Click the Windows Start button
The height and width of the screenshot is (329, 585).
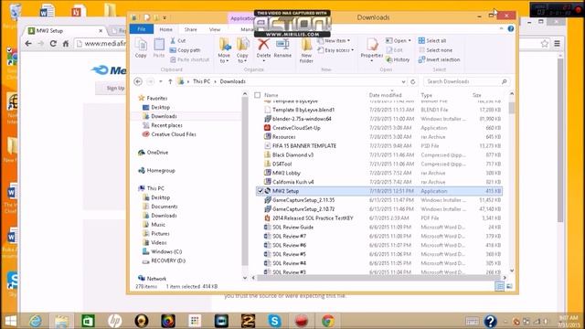(10, 321)
